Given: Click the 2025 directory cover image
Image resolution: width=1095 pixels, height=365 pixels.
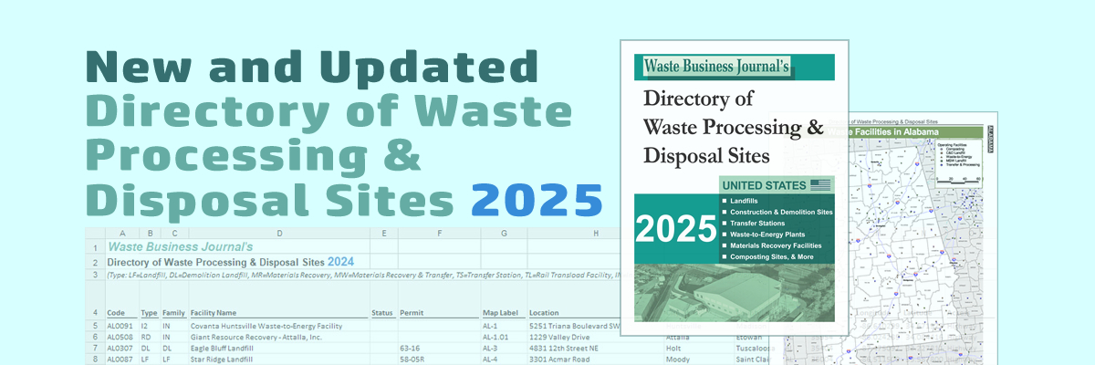Looking at the screenshot, I should pyautogui.click(x=735, y=188).
